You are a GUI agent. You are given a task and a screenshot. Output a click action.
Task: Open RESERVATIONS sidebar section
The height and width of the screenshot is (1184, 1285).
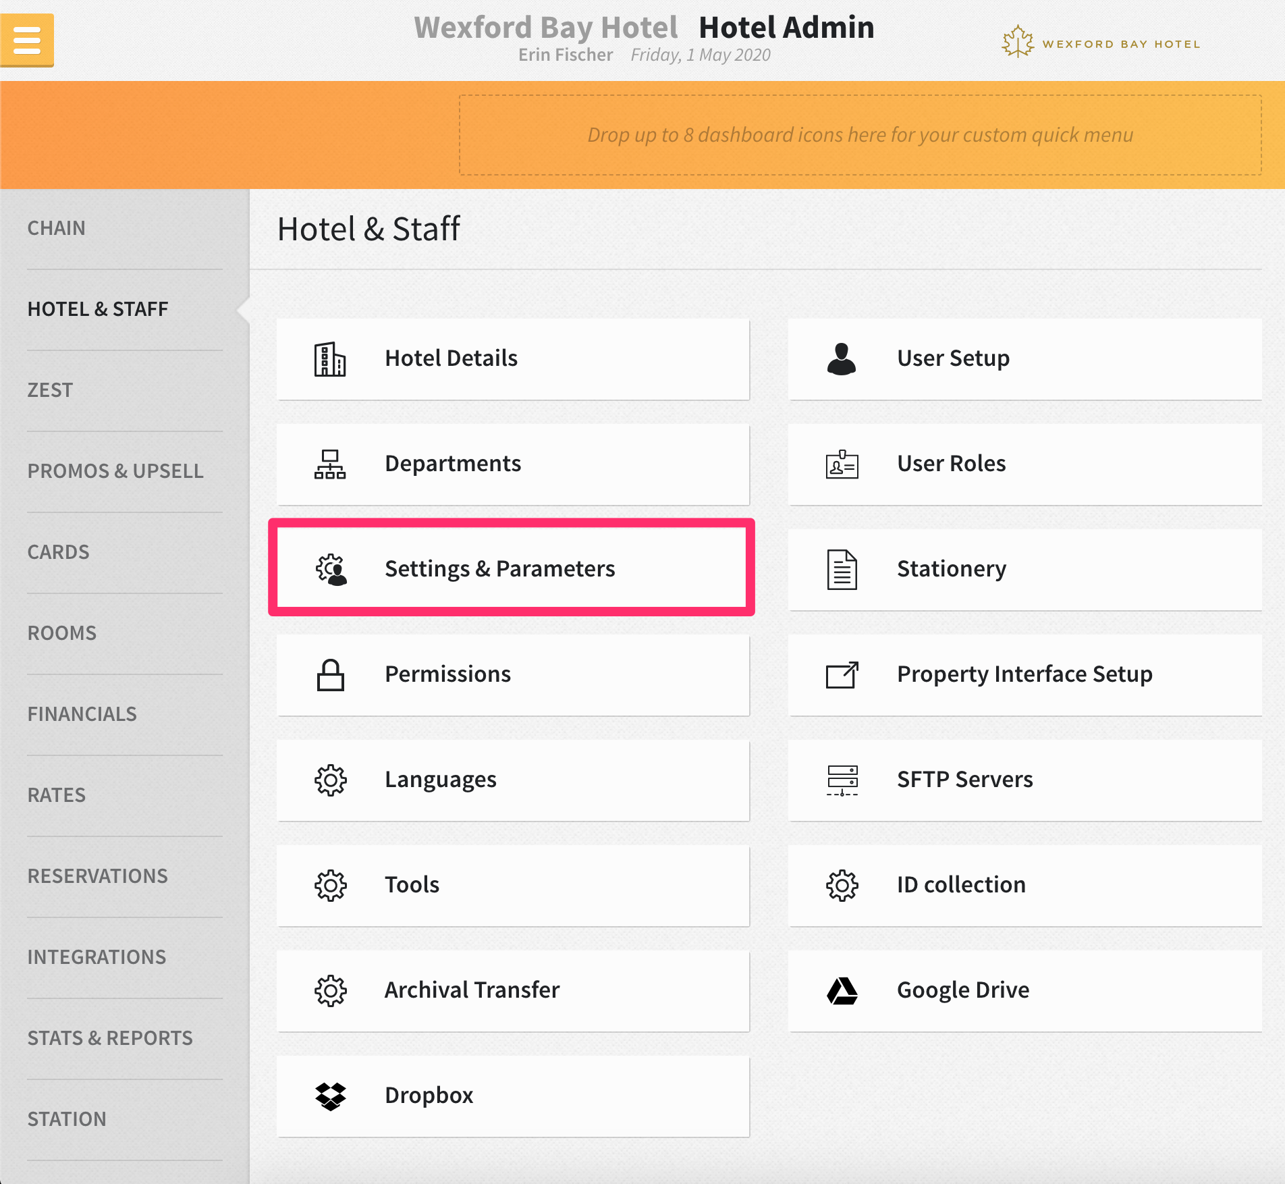(x=98, y=876)
